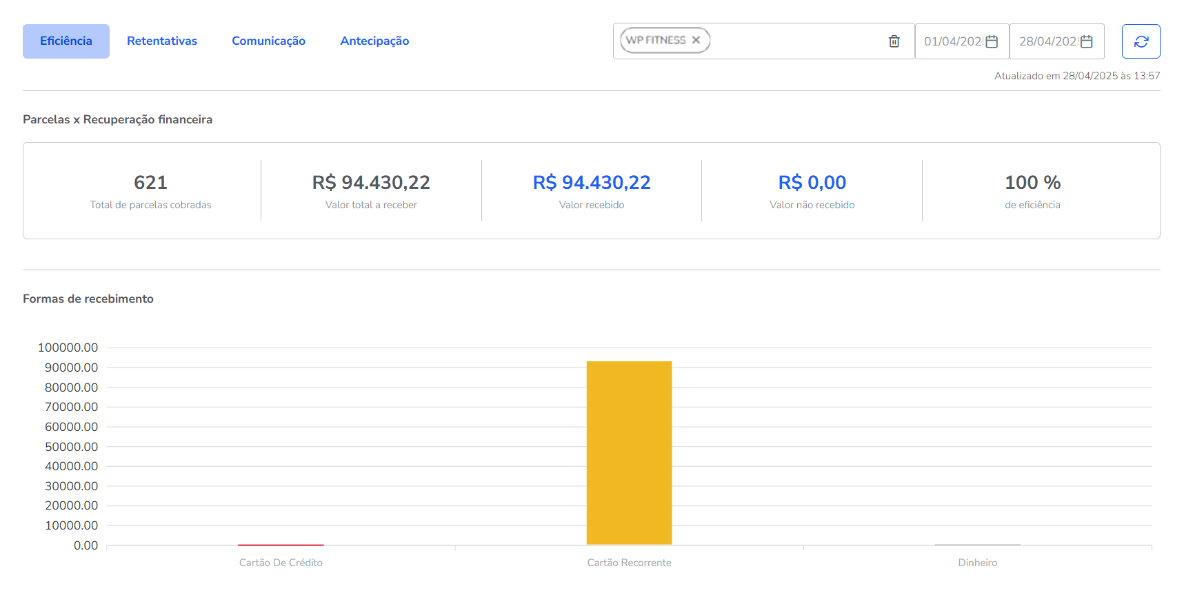Click the WP FITNESS filter chip
This screenshot has width=1184, height=593.
click(x=656, y=40)
